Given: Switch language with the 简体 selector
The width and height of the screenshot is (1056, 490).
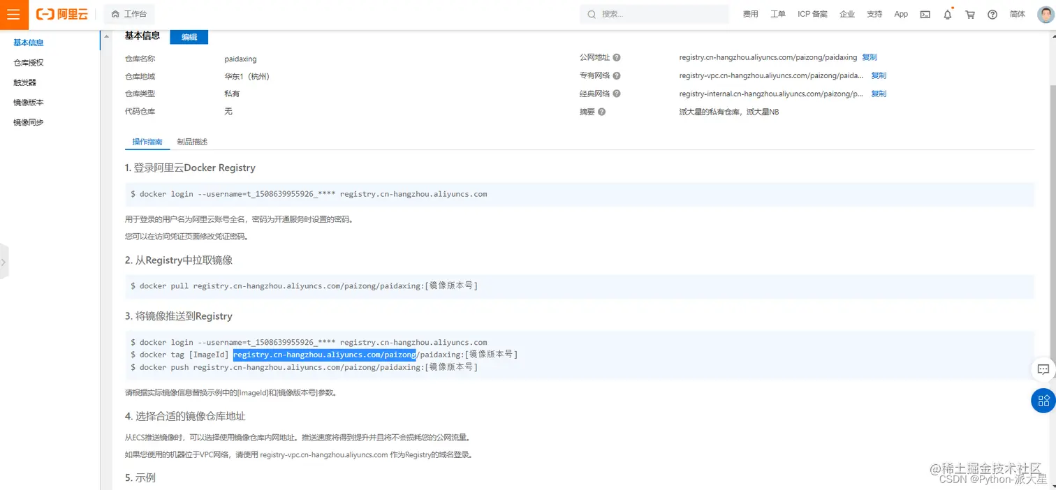Looking at the screenshot, I should point(1018,14).
